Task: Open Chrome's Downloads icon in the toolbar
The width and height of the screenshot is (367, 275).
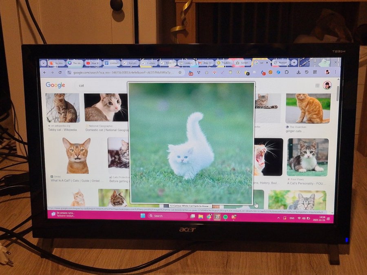Action: 298,73
